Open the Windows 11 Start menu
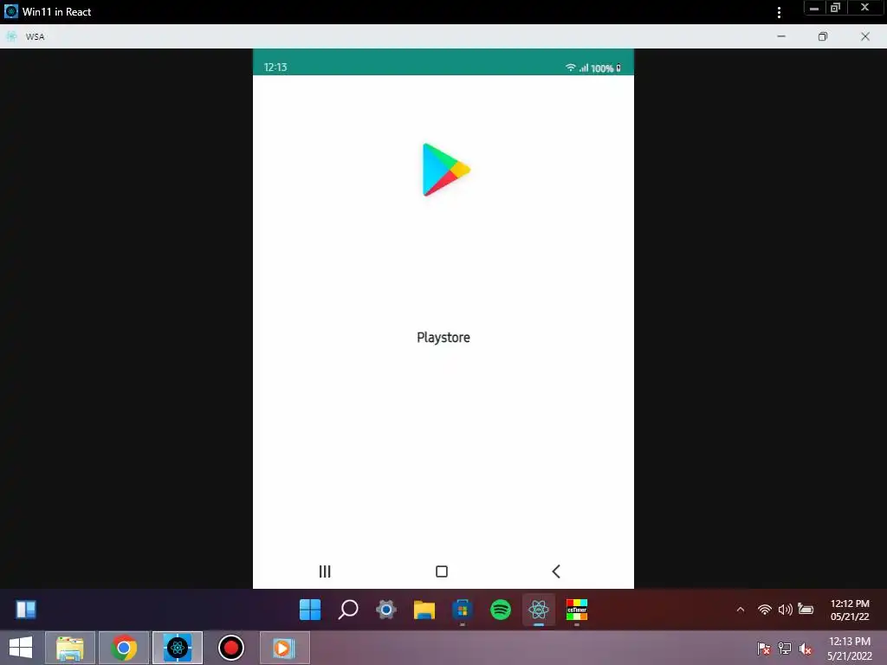887x665 pixels. (x=310, y=610)
